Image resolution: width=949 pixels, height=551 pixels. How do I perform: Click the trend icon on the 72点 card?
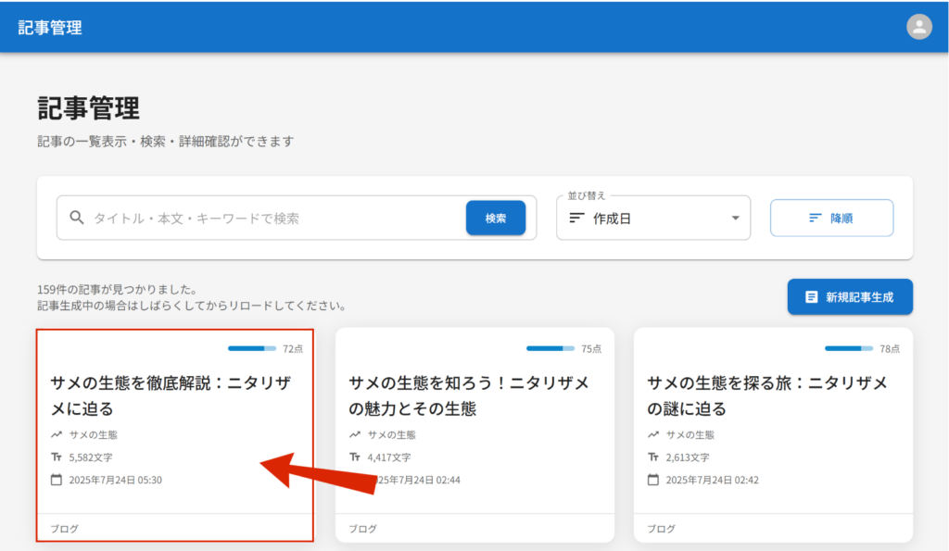click(57, 434)
